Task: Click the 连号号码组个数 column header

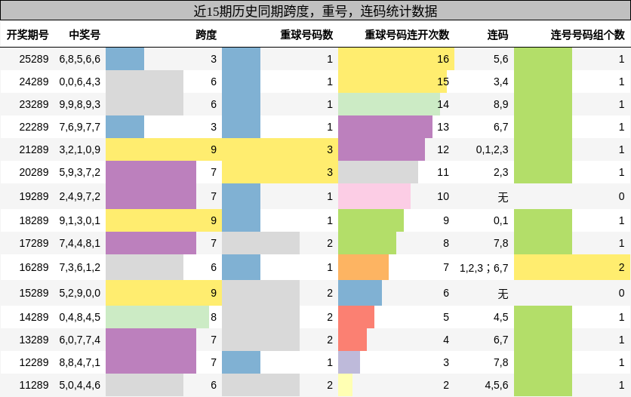Action: [587, 35]
